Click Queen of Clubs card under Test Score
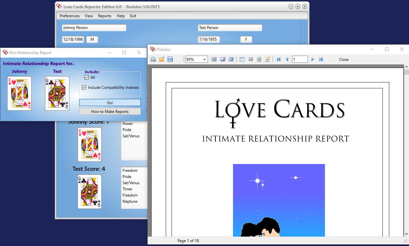The image size is (409, 246). (x=90, y=192)
